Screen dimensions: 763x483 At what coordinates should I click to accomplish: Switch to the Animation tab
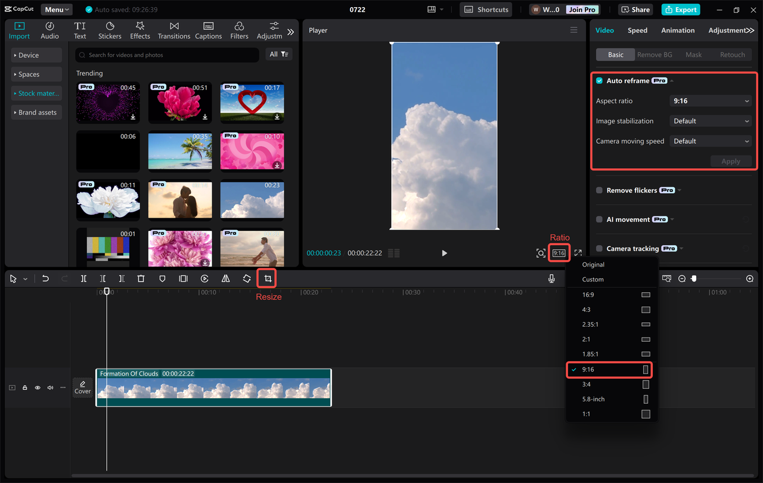677,30
